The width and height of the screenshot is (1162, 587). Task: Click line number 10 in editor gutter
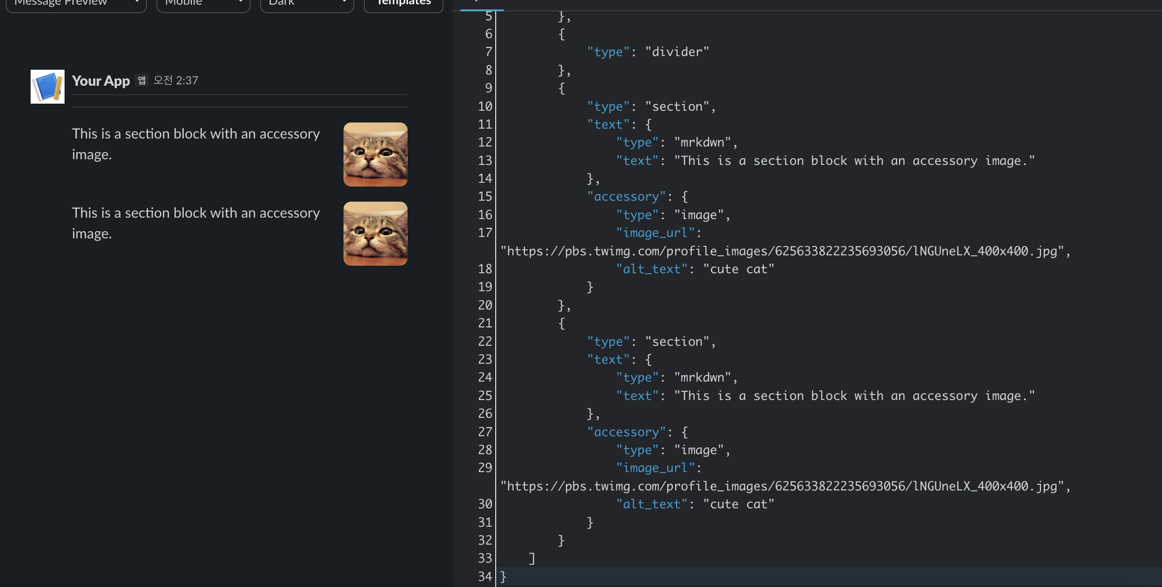pyautogui.click(x=485, y=106)
